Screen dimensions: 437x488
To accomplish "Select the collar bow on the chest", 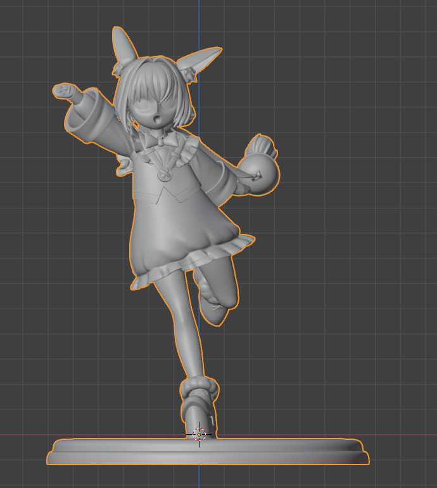I will (158, 138).
